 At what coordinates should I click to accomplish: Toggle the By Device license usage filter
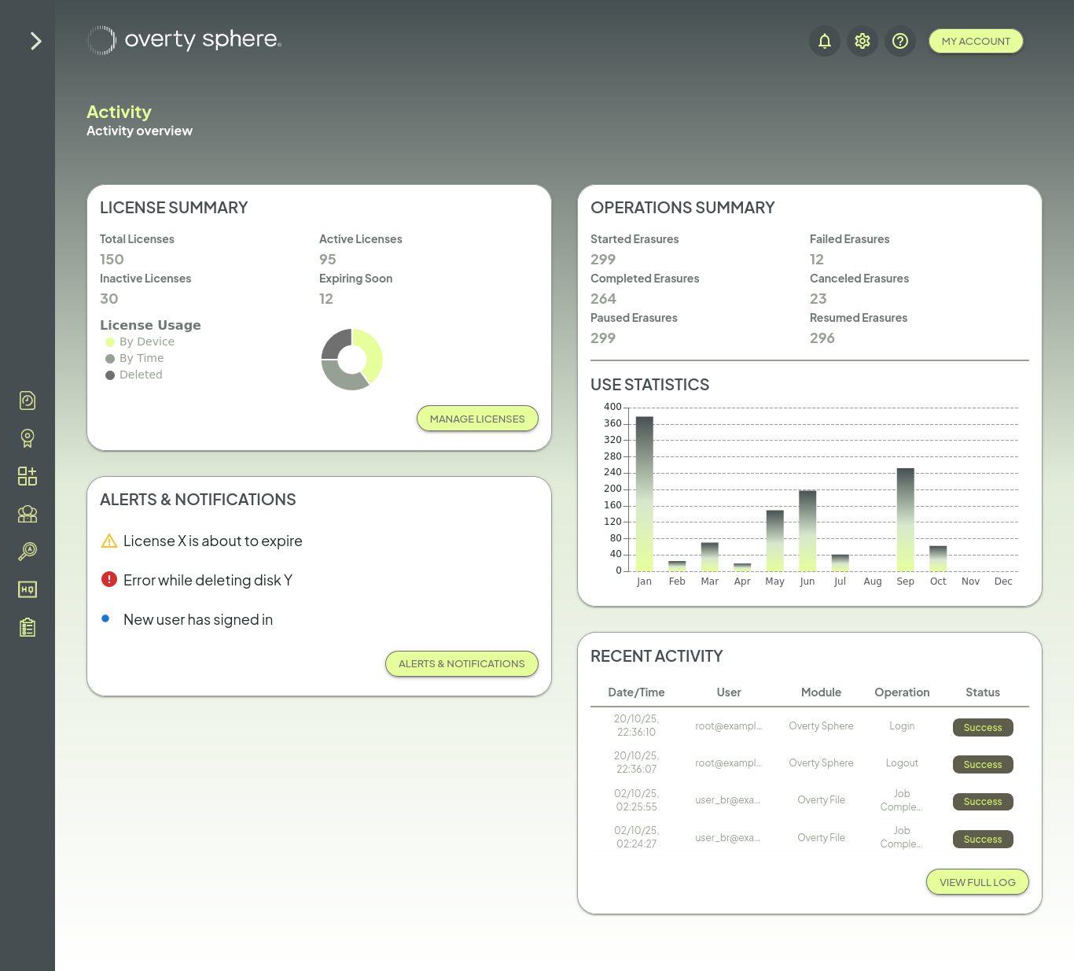click(139, 342)
